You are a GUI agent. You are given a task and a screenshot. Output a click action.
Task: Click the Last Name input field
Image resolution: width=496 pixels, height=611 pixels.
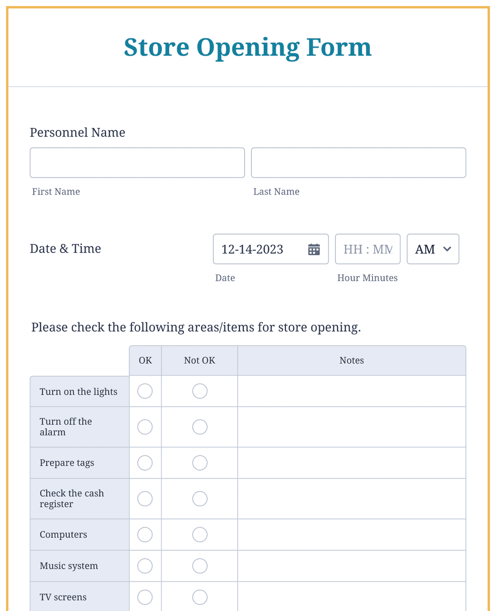tap(358, 163)
